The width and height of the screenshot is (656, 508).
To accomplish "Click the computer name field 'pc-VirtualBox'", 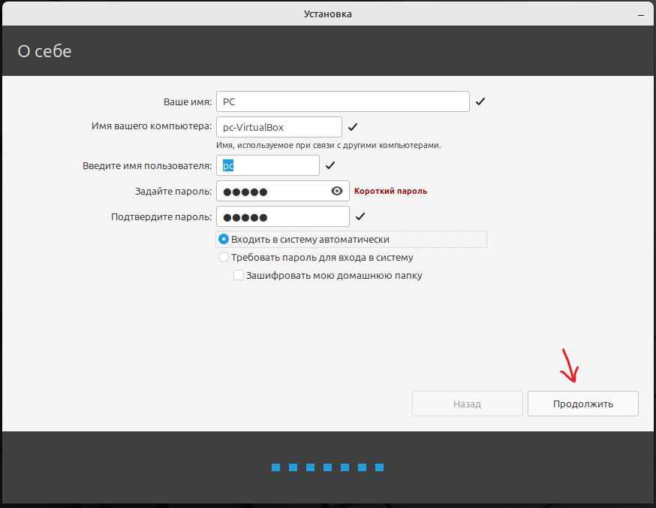I will (x=279, y=127).
